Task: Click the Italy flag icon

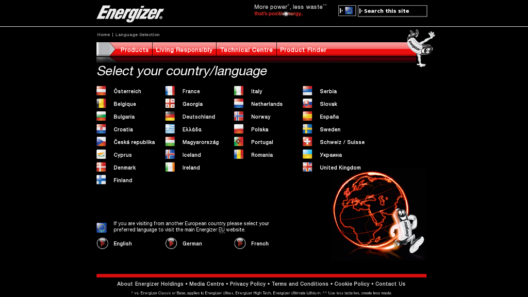Action: [239, 91]
